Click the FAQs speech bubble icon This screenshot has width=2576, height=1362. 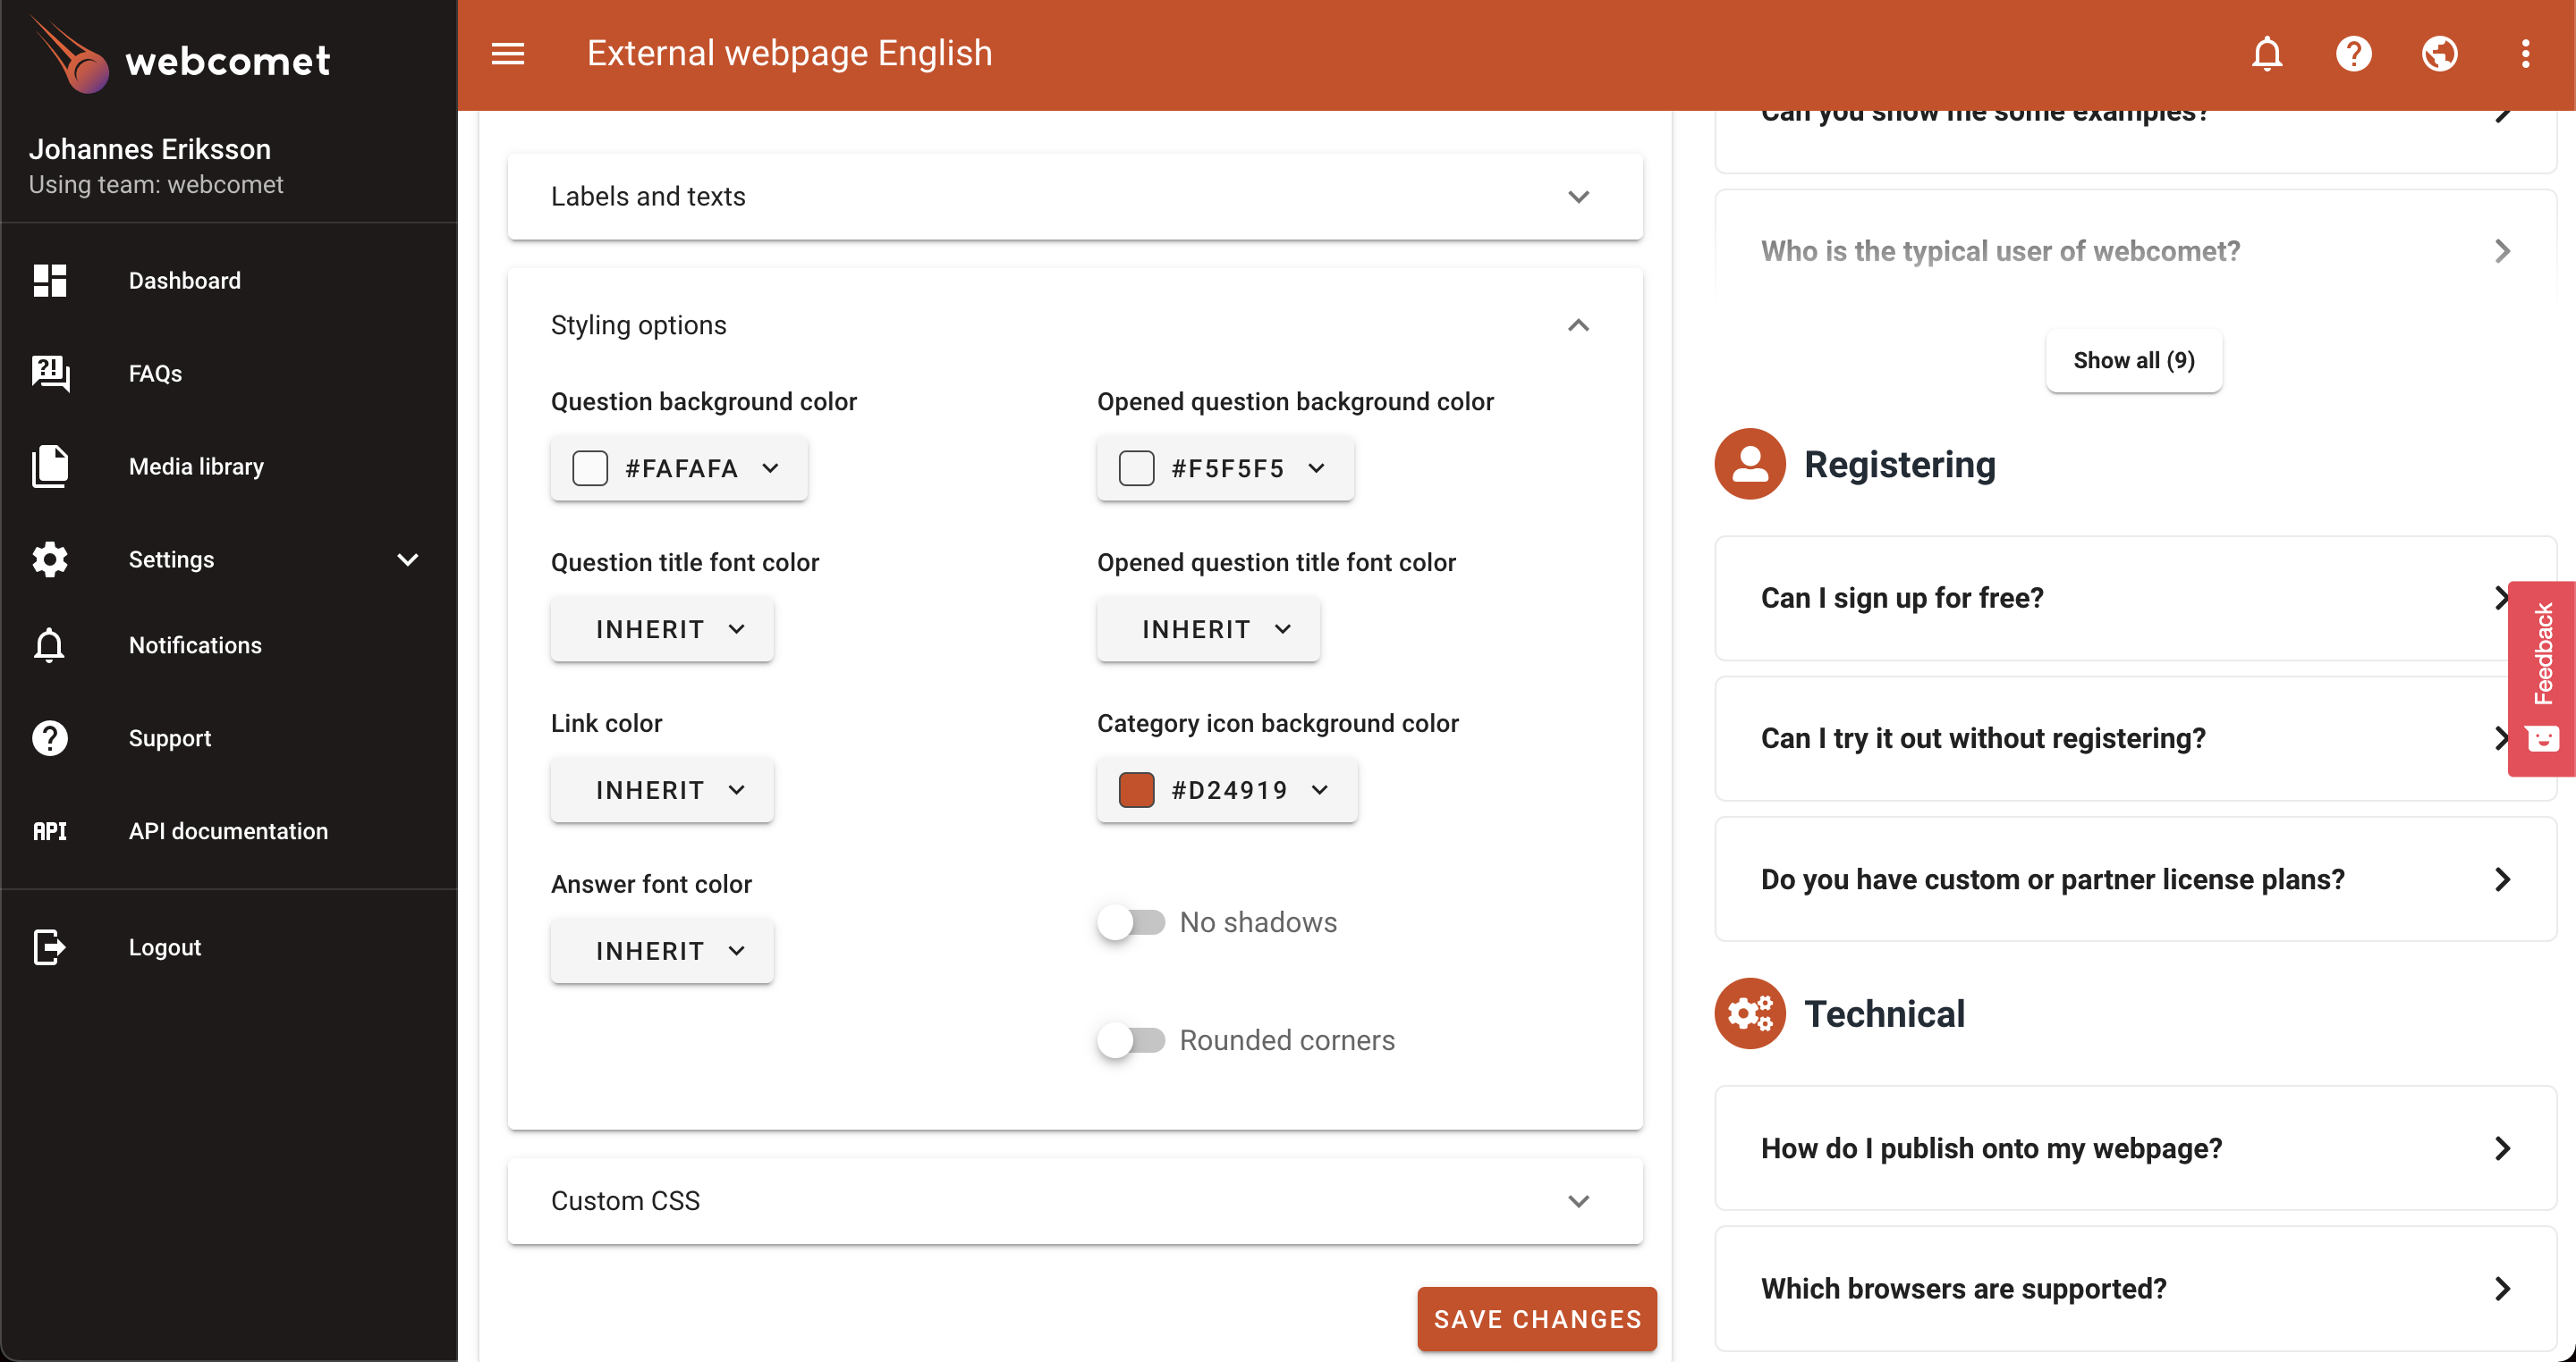pyautogui.click(x=49, y=374)
